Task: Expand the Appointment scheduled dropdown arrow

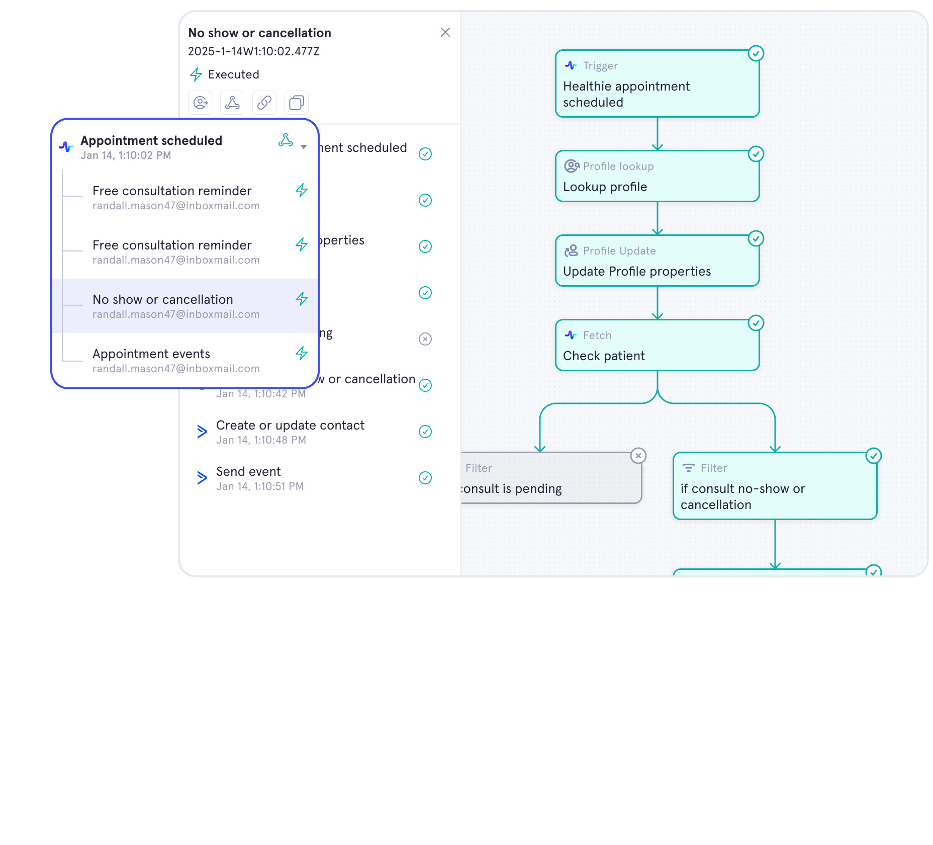Action: coord(304,147)
